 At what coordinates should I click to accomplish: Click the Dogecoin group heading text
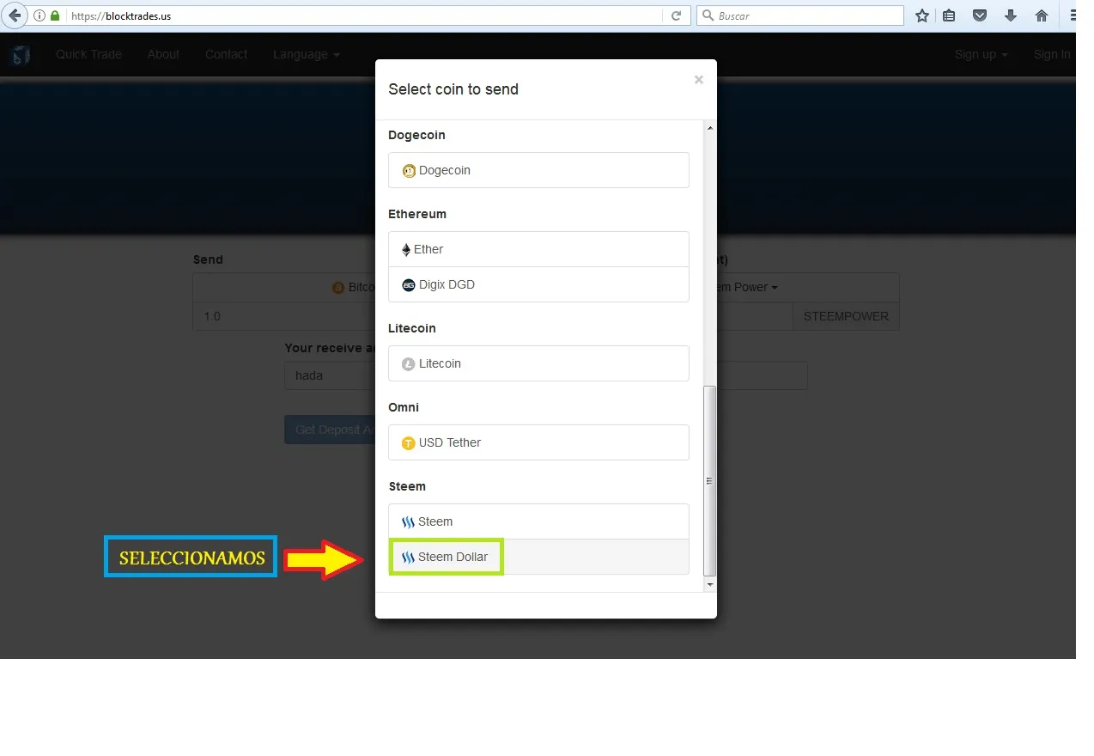tap(416, 135)
